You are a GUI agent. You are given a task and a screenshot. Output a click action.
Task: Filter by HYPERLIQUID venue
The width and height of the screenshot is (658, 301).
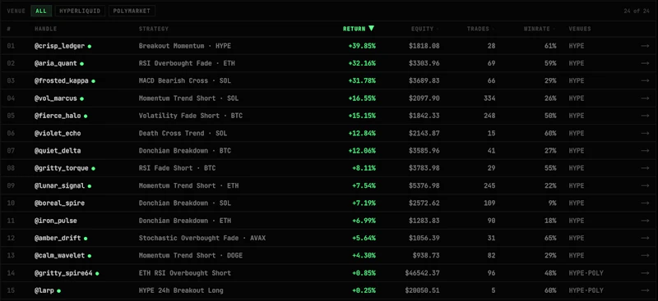[x=80, y=11]
